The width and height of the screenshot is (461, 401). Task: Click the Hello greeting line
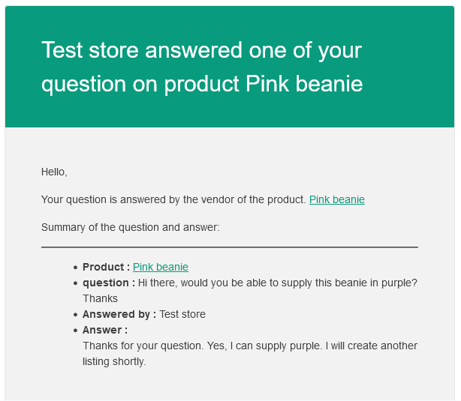tap(54, 172)
